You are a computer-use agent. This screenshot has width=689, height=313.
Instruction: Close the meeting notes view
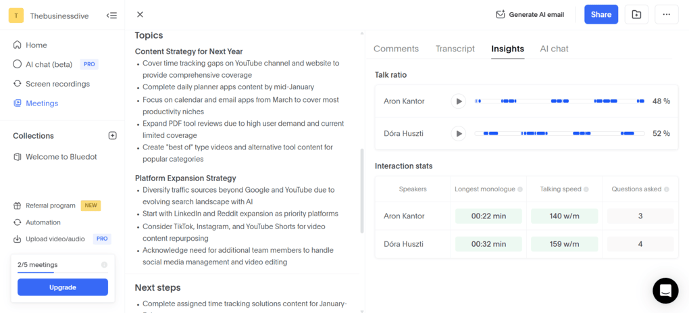click(x=140, y=15)
